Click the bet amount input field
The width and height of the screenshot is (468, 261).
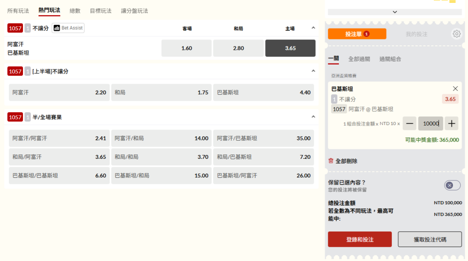[x=430, y=124]
